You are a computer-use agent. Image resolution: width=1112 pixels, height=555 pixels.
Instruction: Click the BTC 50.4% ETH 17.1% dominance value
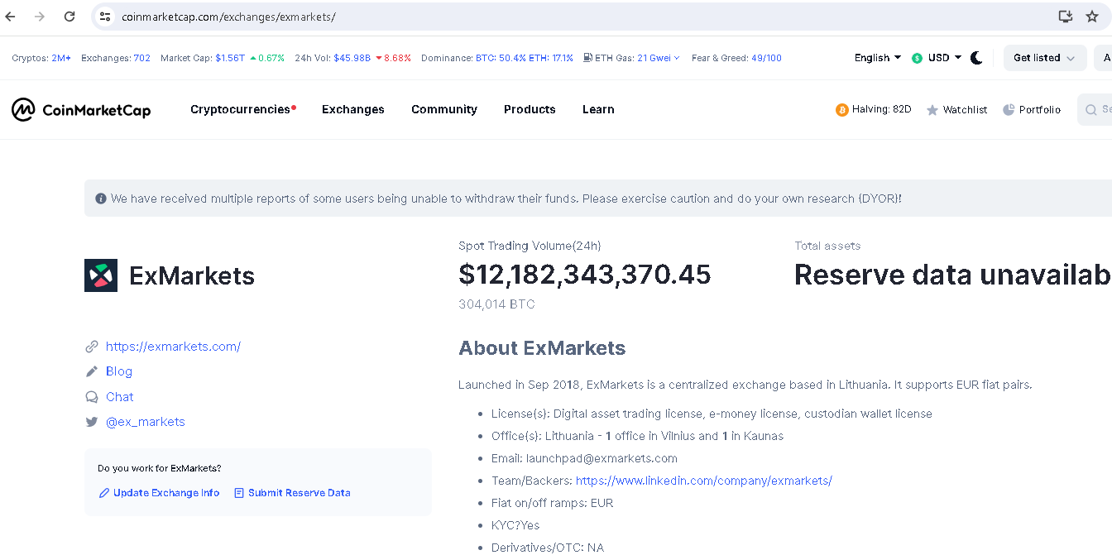525,58
